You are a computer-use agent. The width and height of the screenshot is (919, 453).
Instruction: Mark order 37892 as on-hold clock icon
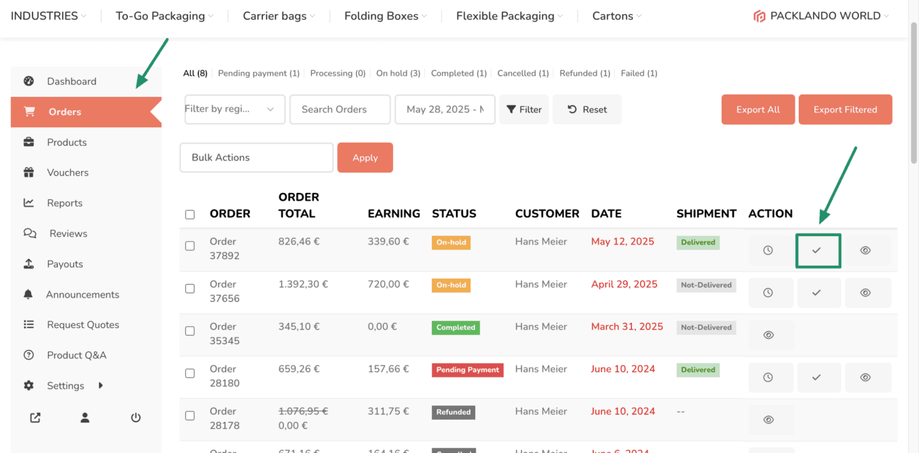[768, 250]
